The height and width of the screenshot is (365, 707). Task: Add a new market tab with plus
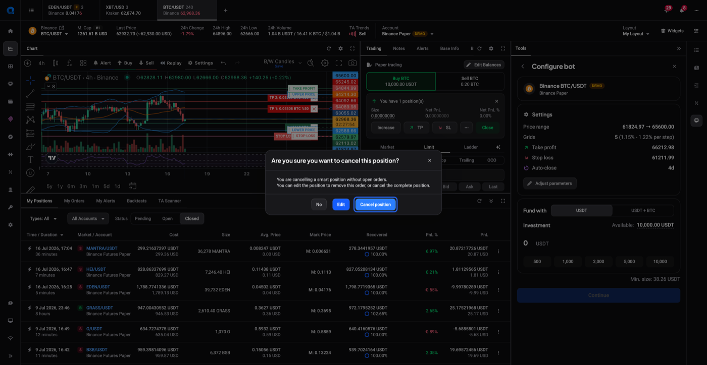click(225, 10)
